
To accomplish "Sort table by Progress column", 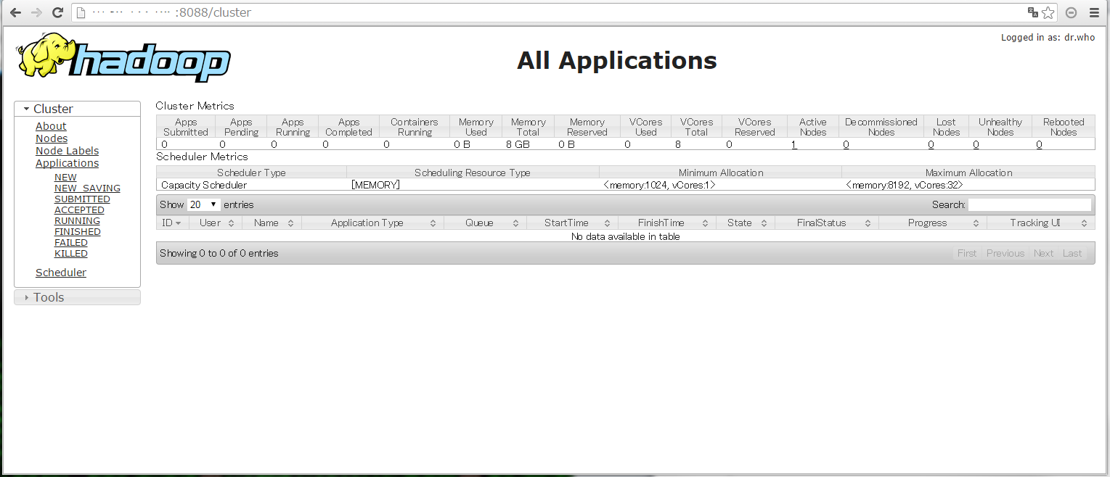I will click(x=933, y=223).
